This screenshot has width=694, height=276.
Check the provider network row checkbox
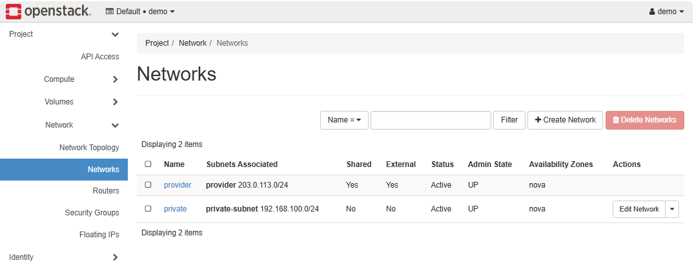148,185
